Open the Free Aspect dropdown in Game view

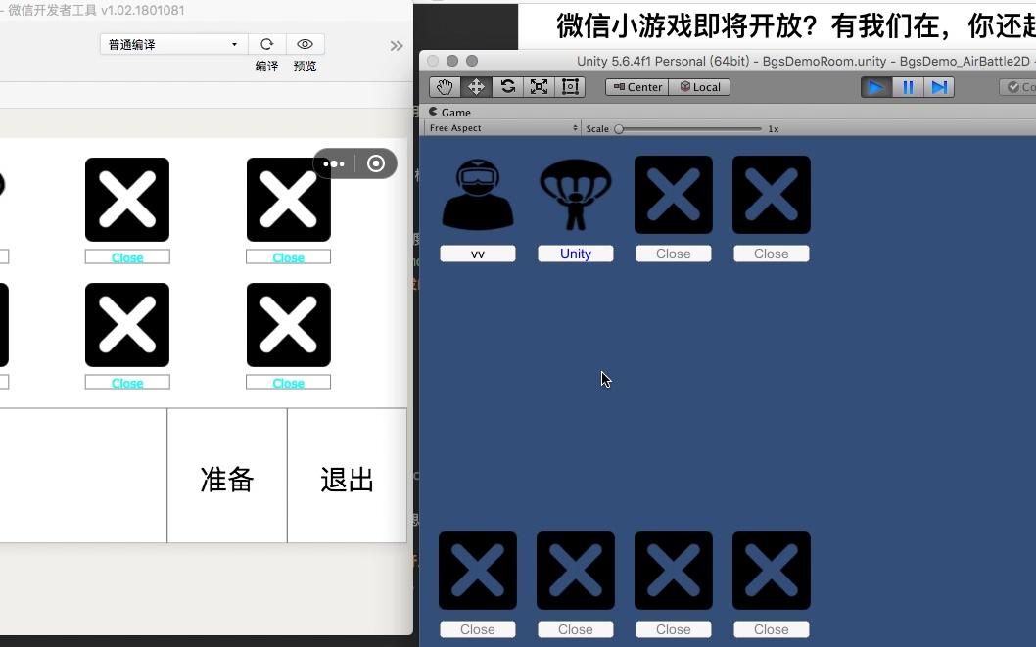coord(502,127)
